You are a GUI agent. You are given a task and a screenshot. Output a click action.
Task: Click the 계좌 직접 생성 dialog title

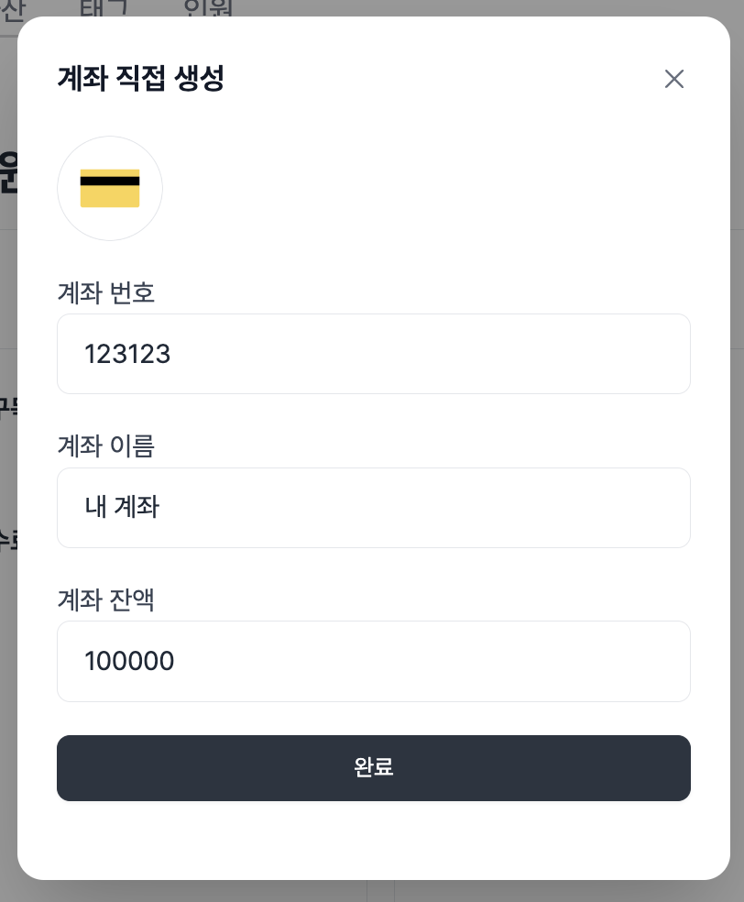[x=141, y=79]
